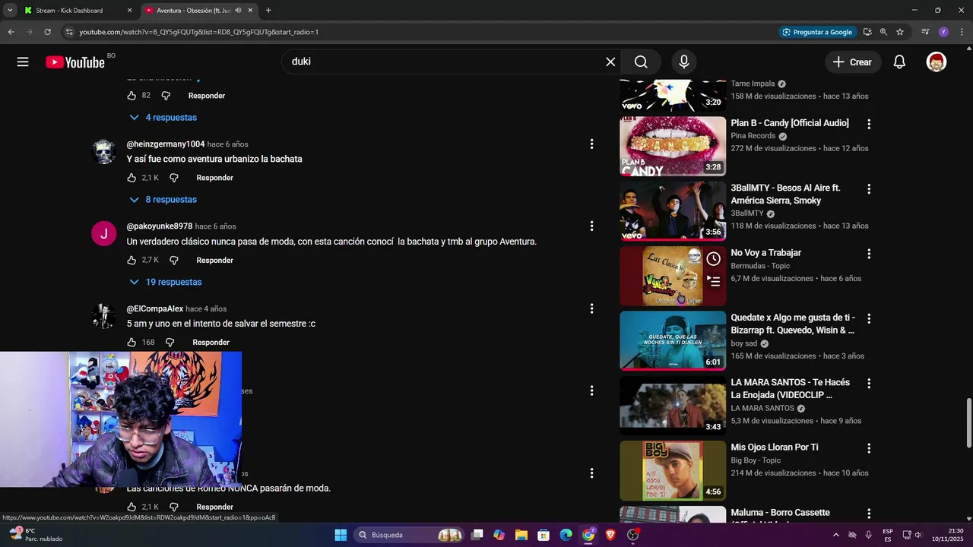Reply to ElCompaAlex via Responder
The image size is (973, 547).
coord(211,343)
